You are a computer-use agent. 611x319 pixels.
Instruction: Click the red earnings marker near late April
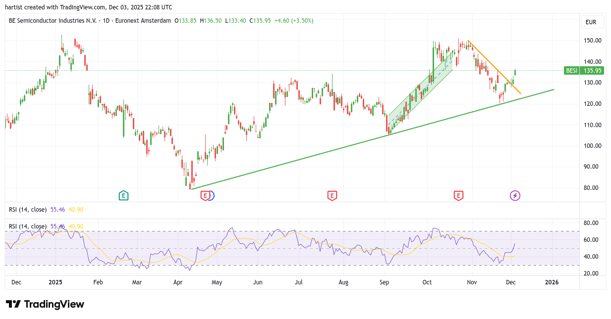(x=205, y=196)
